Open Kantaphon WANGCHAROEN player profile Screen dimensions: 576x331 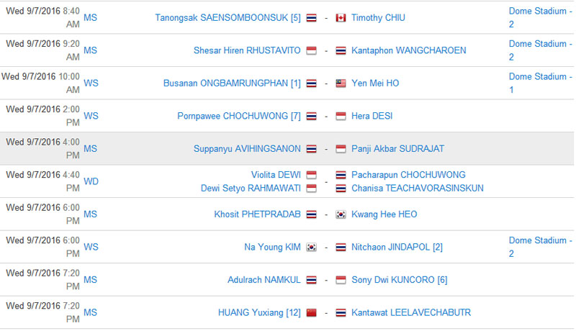pyautogui.click(x=408, y=50)
